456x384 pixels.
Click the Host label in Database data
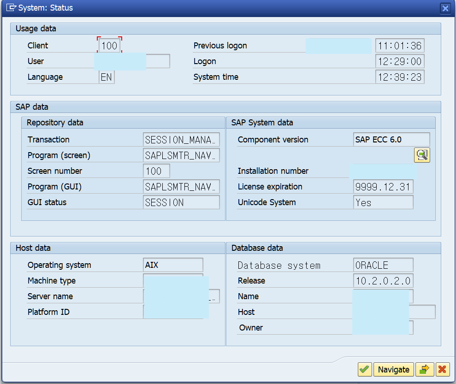pos(246,312)
